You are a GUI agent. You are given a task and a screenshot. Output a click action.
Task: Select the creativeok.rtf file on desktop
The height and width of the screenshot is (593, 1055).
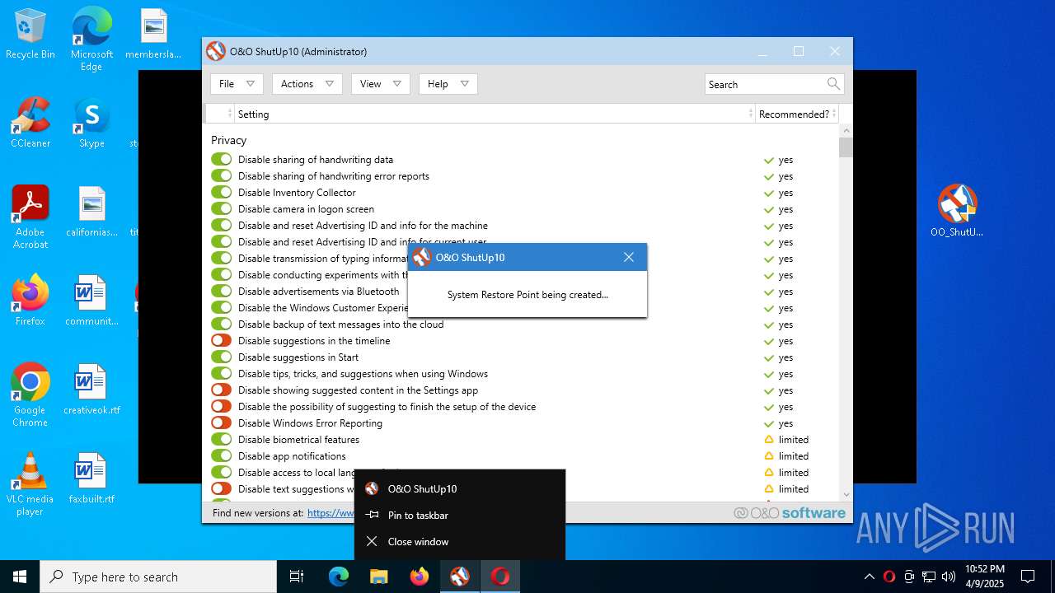91,390
